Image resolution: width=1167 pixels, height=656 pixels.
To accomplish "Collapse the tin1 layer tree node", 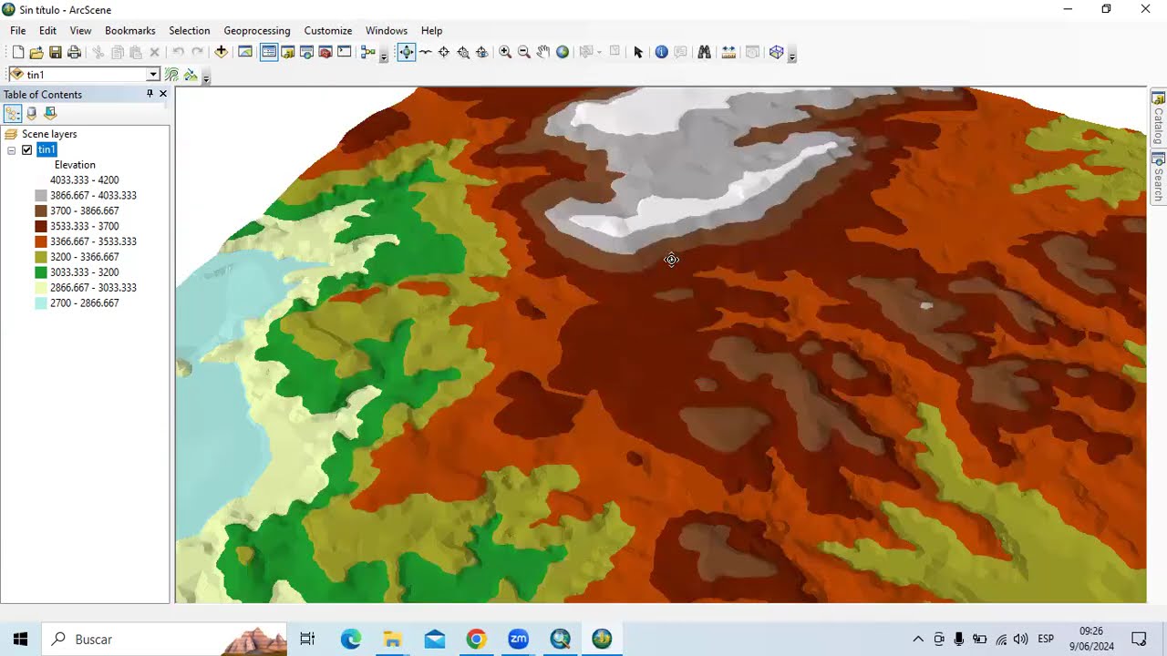I will [11, 150].
